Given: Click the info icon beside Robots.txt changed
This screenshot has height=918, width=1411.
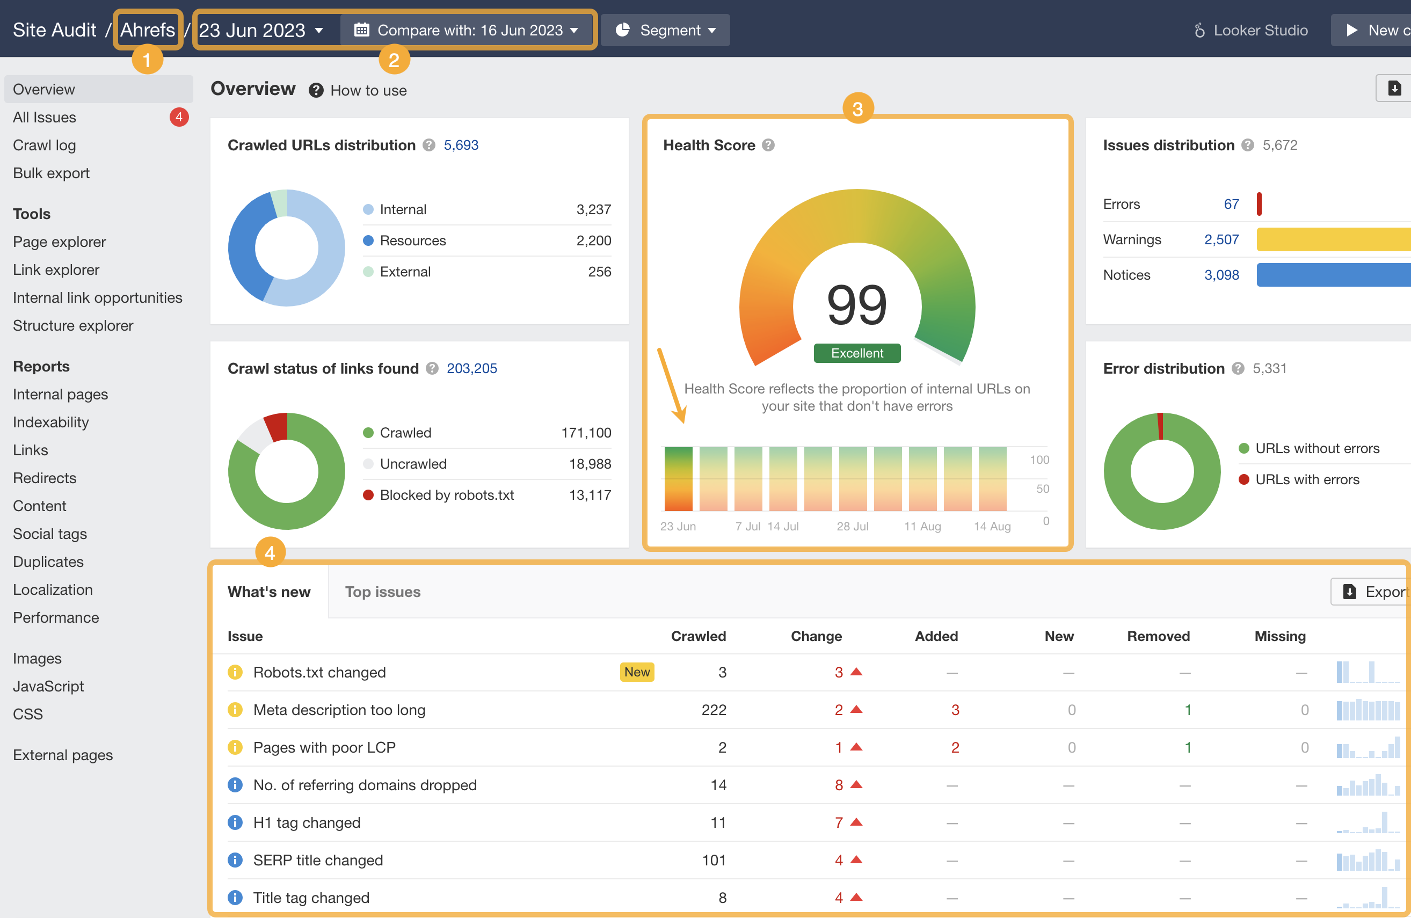Looking at the screenshot, I should [235, 672].
